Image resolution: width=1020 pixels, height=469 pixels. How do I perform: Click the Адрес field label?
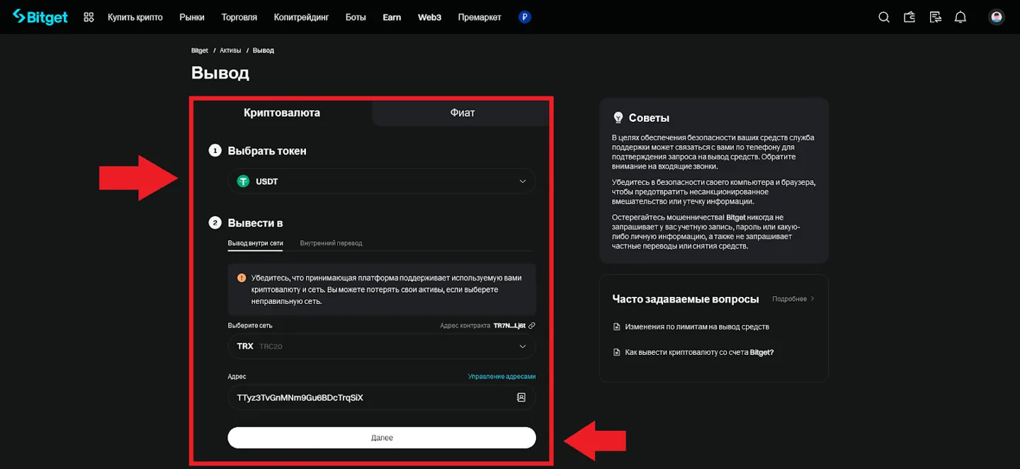click(x=237, y=377)
